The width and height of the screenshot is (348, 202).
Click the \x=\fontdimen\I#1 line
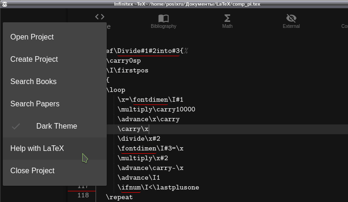(150, 99)
